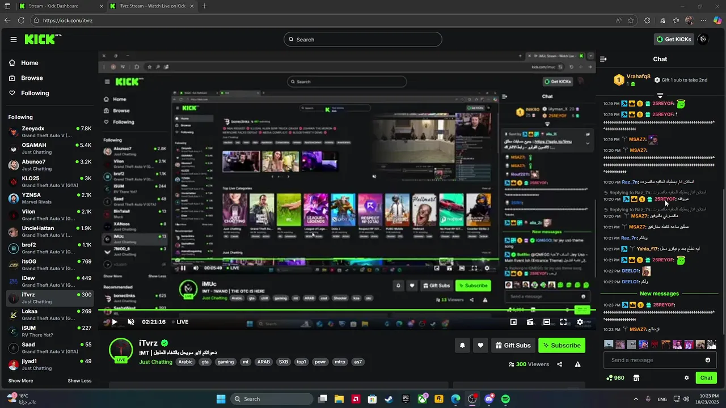Open the Edge Copilot icon
Viewport: 726px width, 408px height.
point(717,20)
